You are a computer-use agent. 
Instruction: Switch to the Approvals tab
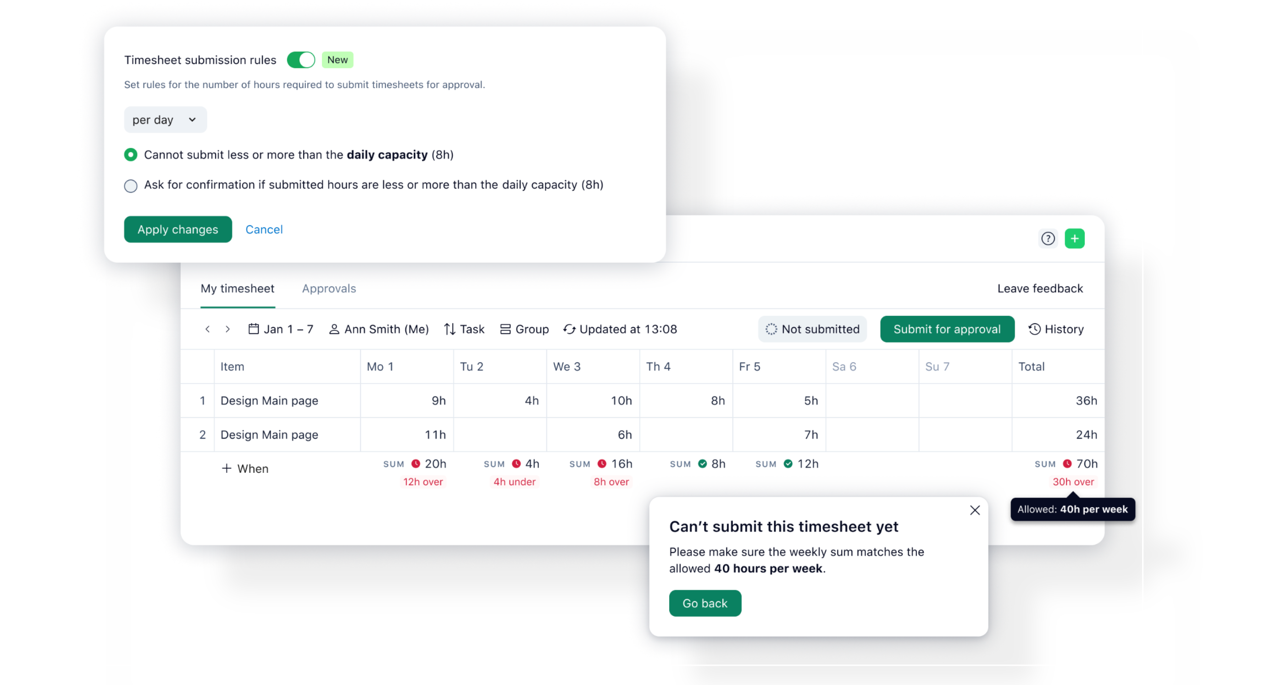tap(328, 289)
